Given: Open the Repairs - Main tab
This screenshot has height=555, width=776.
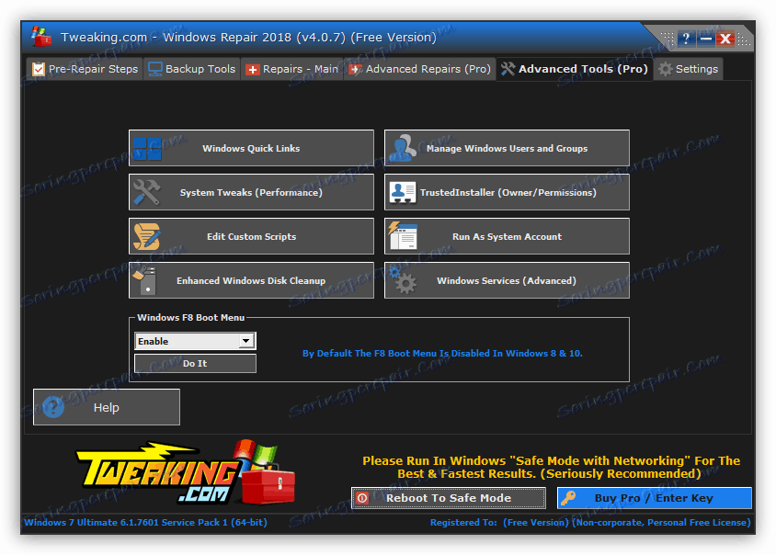Looking at the screenshot, I should coord(292,69).
